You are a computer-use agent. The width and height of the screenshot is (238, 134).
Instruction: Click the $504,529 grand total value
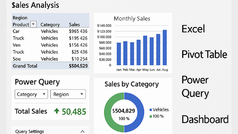(78, 66)
